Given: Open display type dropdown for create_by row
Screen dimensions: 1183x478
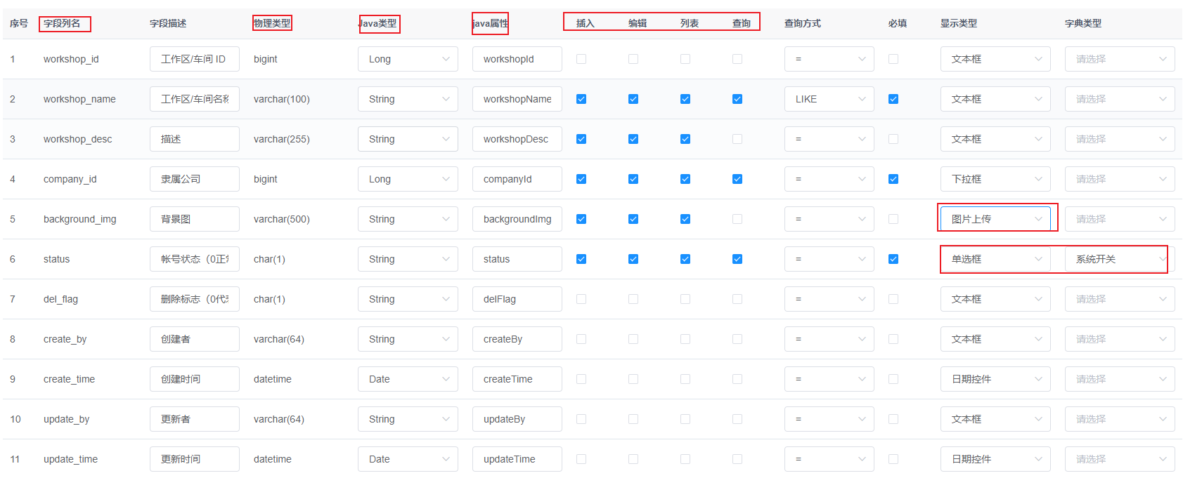Looking at the screenshot, I should point(995,339).
